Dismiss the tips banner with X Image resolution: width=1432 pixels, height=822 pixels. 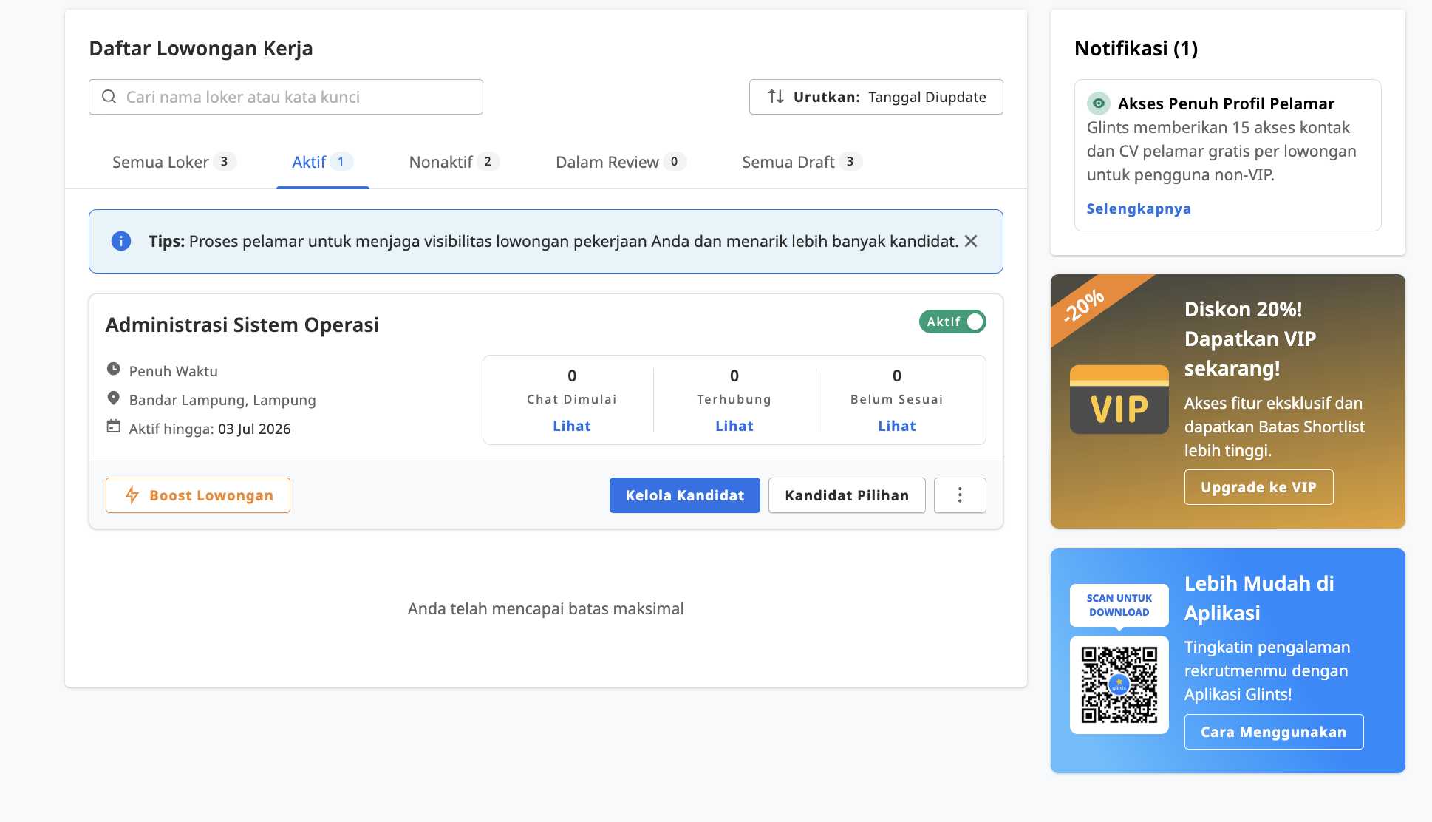971,241
